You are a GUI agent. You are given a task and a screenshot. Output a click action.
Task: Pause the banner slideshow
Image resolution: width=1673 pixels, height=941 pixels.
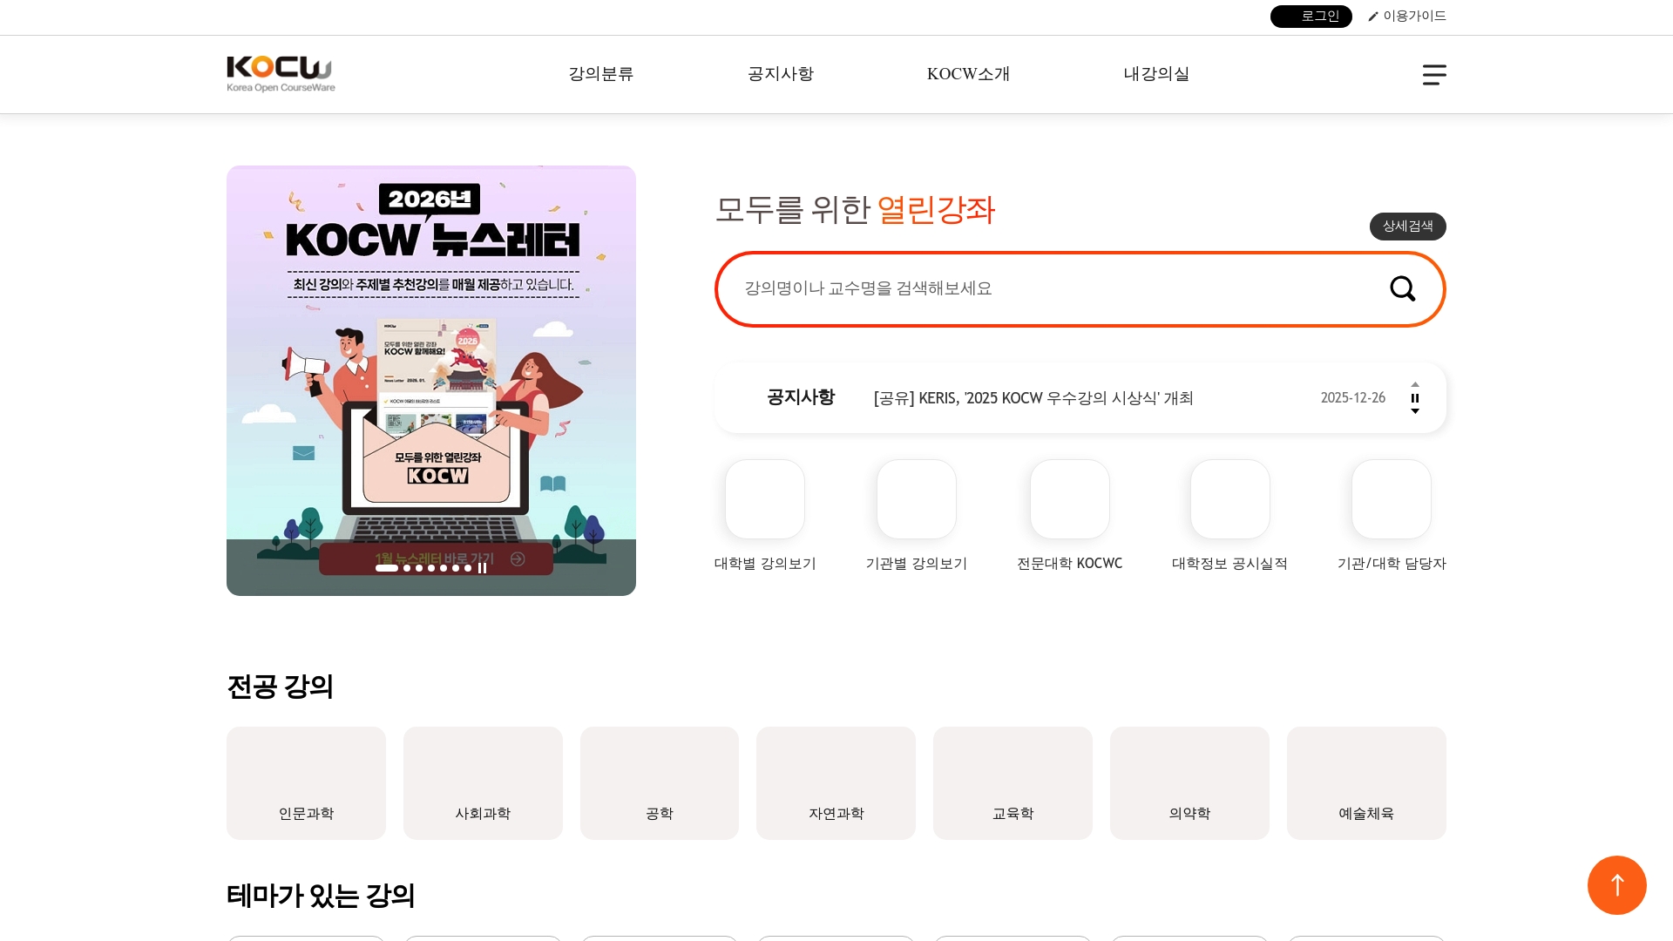(482, 568)
